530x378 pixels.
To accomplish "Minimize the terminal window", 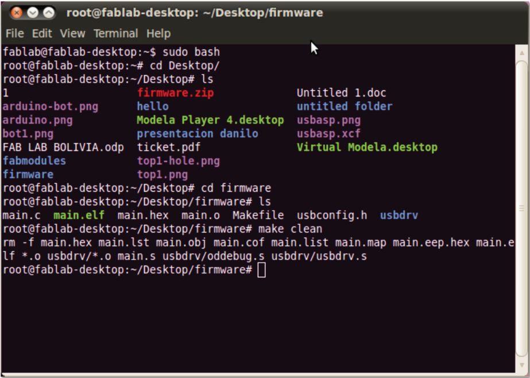I will pos(33,13).
